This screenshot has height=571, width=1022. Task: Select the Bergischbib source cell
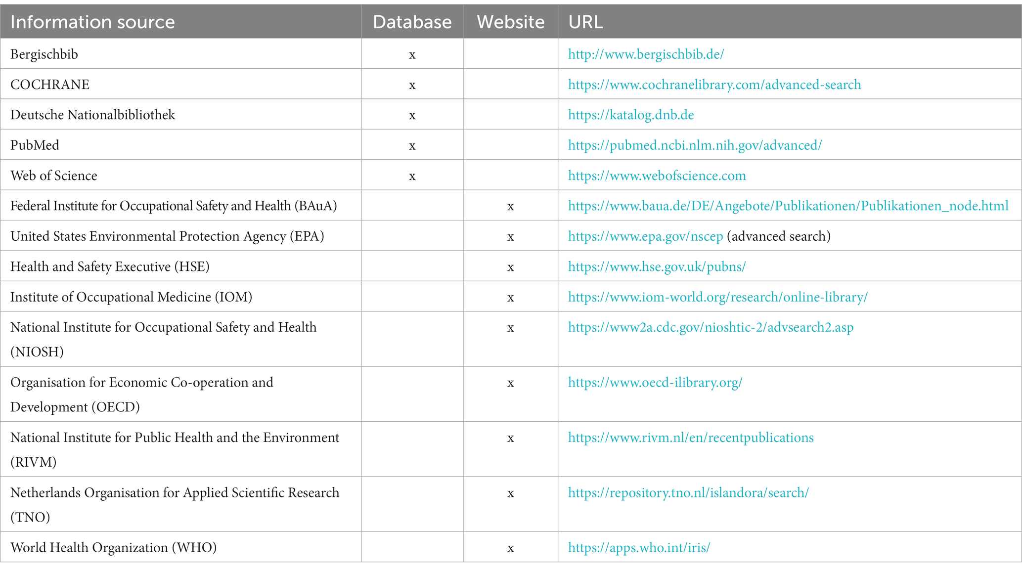[180, 54]
